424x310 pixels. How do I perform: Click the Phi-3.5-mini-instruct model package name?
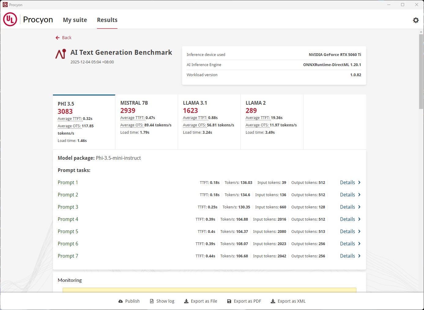tap(118, 158)
